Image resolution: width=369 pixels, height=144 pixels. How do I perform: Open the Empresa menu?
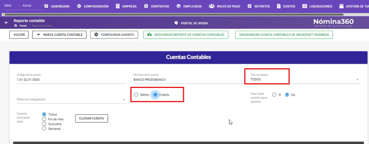click(x=126, y=6)
